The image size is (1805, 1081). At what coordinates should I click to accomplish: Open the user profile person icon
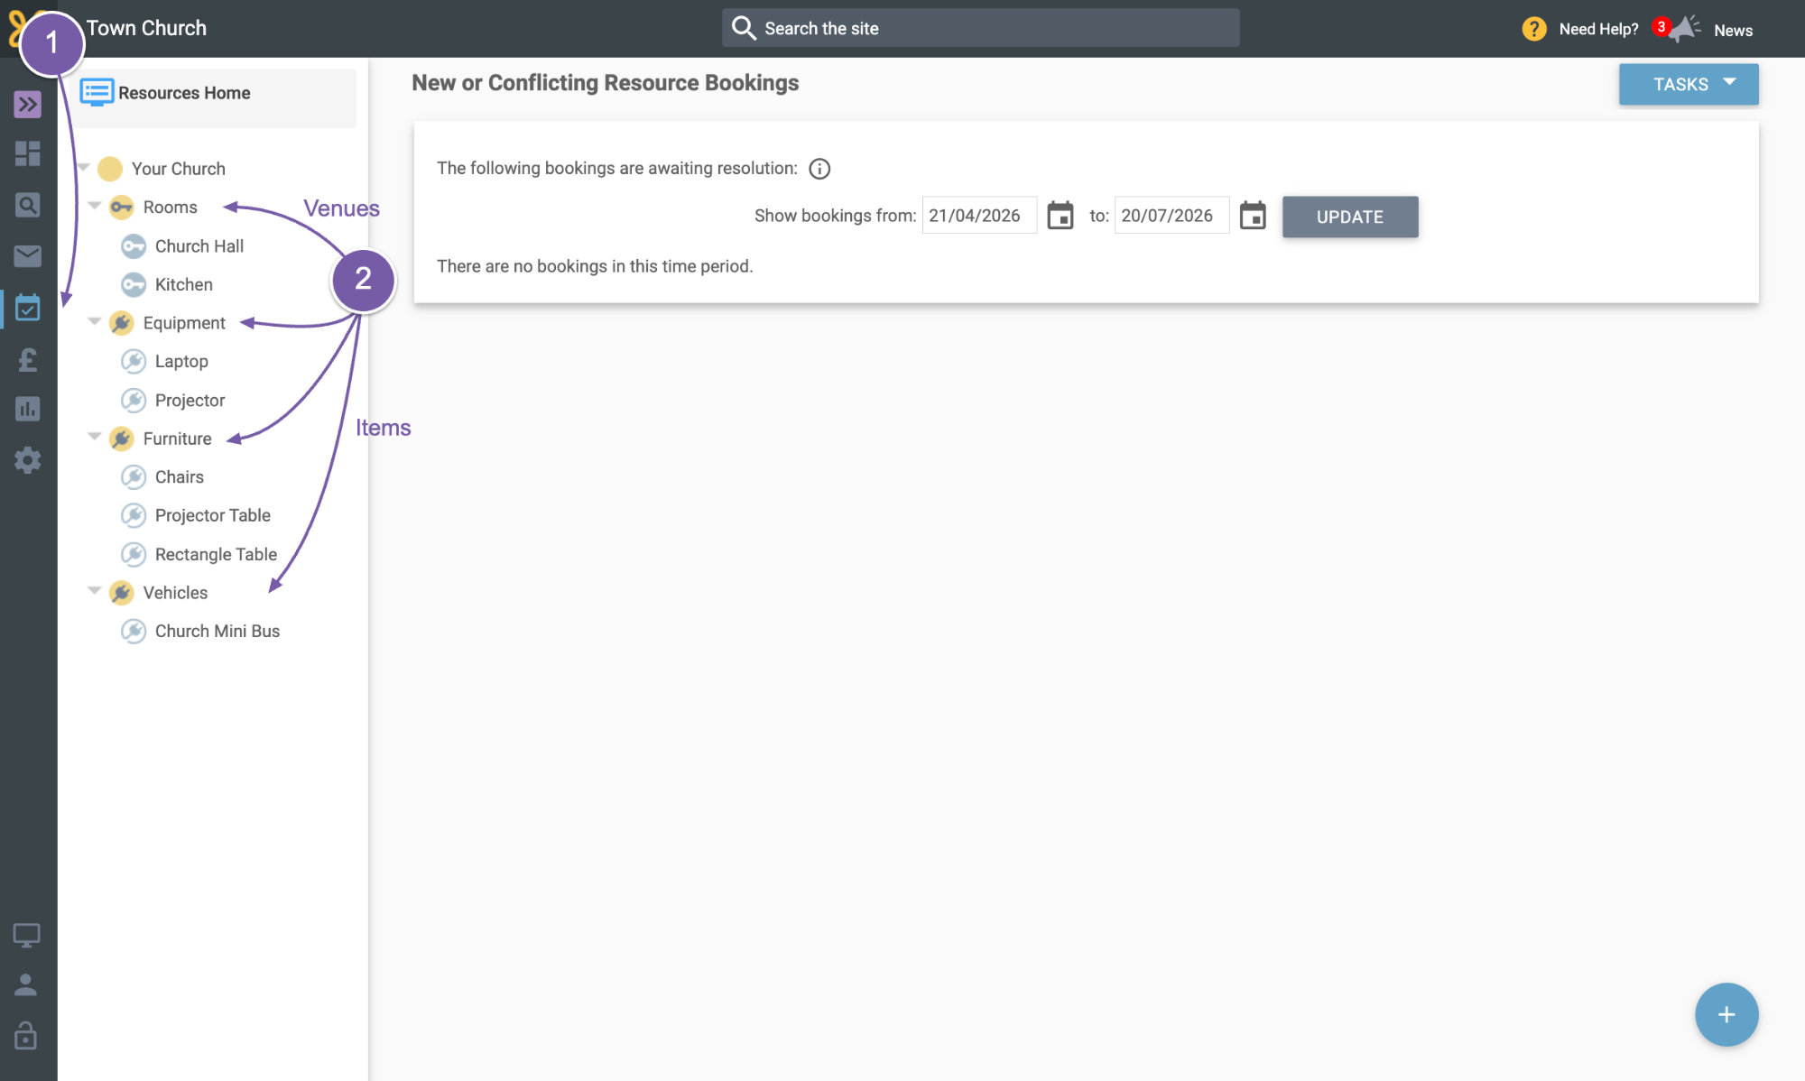[26, 984]
